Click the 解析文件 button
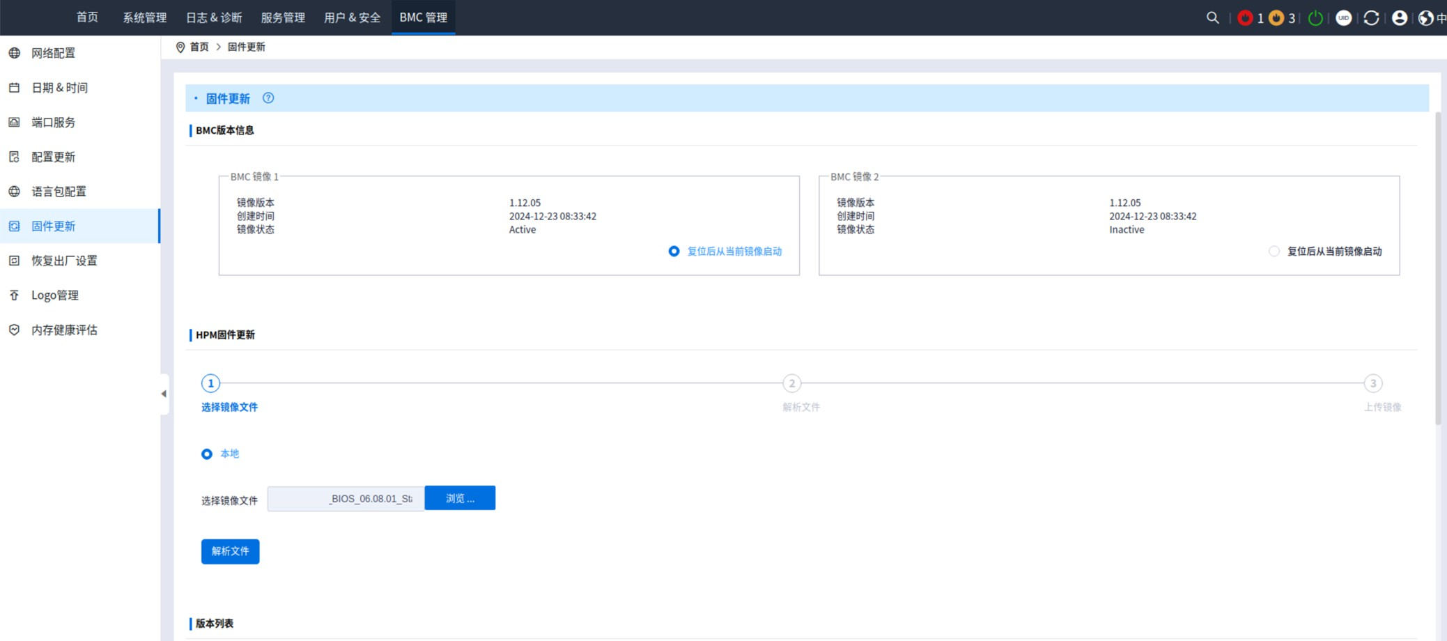The image size is (1447, 641). coord(230,551)
